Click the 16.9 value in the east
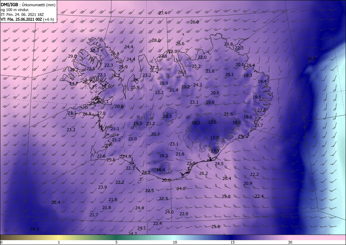This screenshot has width=346, height=245. 311,59
